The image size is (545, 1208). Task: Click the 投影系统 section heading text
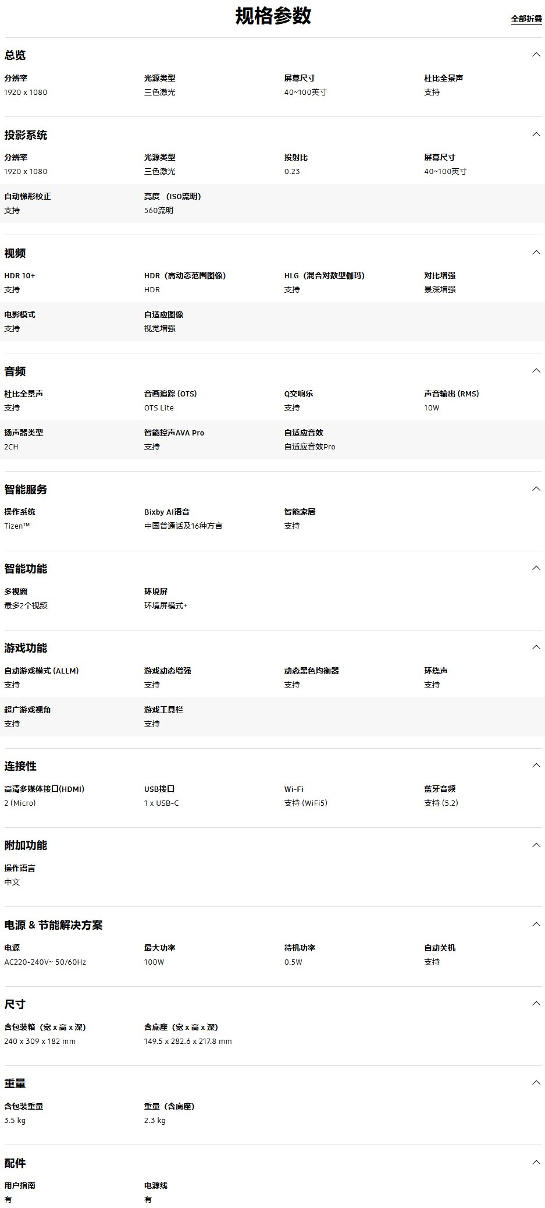coord(26,135)
